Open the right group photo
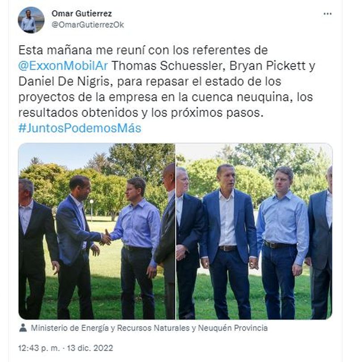The height and width of the screenshot is (362, 344). pos(254,231)
